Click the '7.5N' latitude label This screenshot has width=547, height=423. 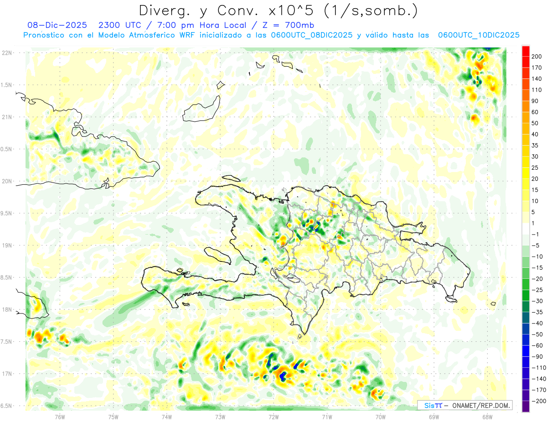[x=7, y=341]
